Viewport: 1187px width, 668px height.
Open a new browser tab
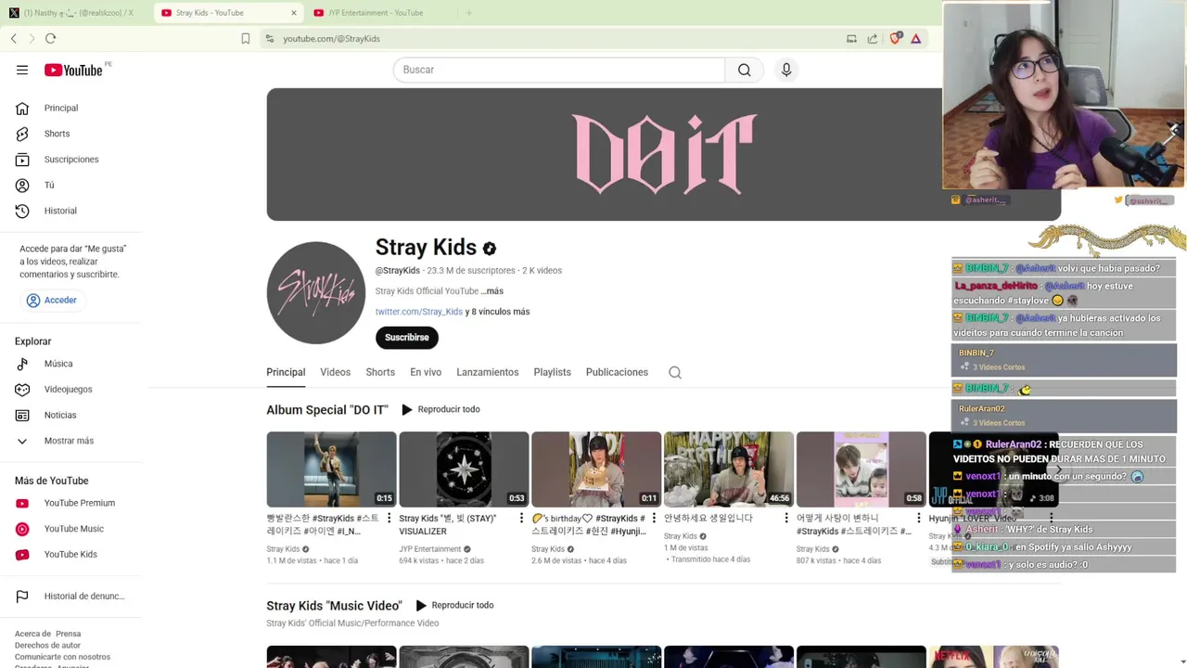tap(468, 13)
